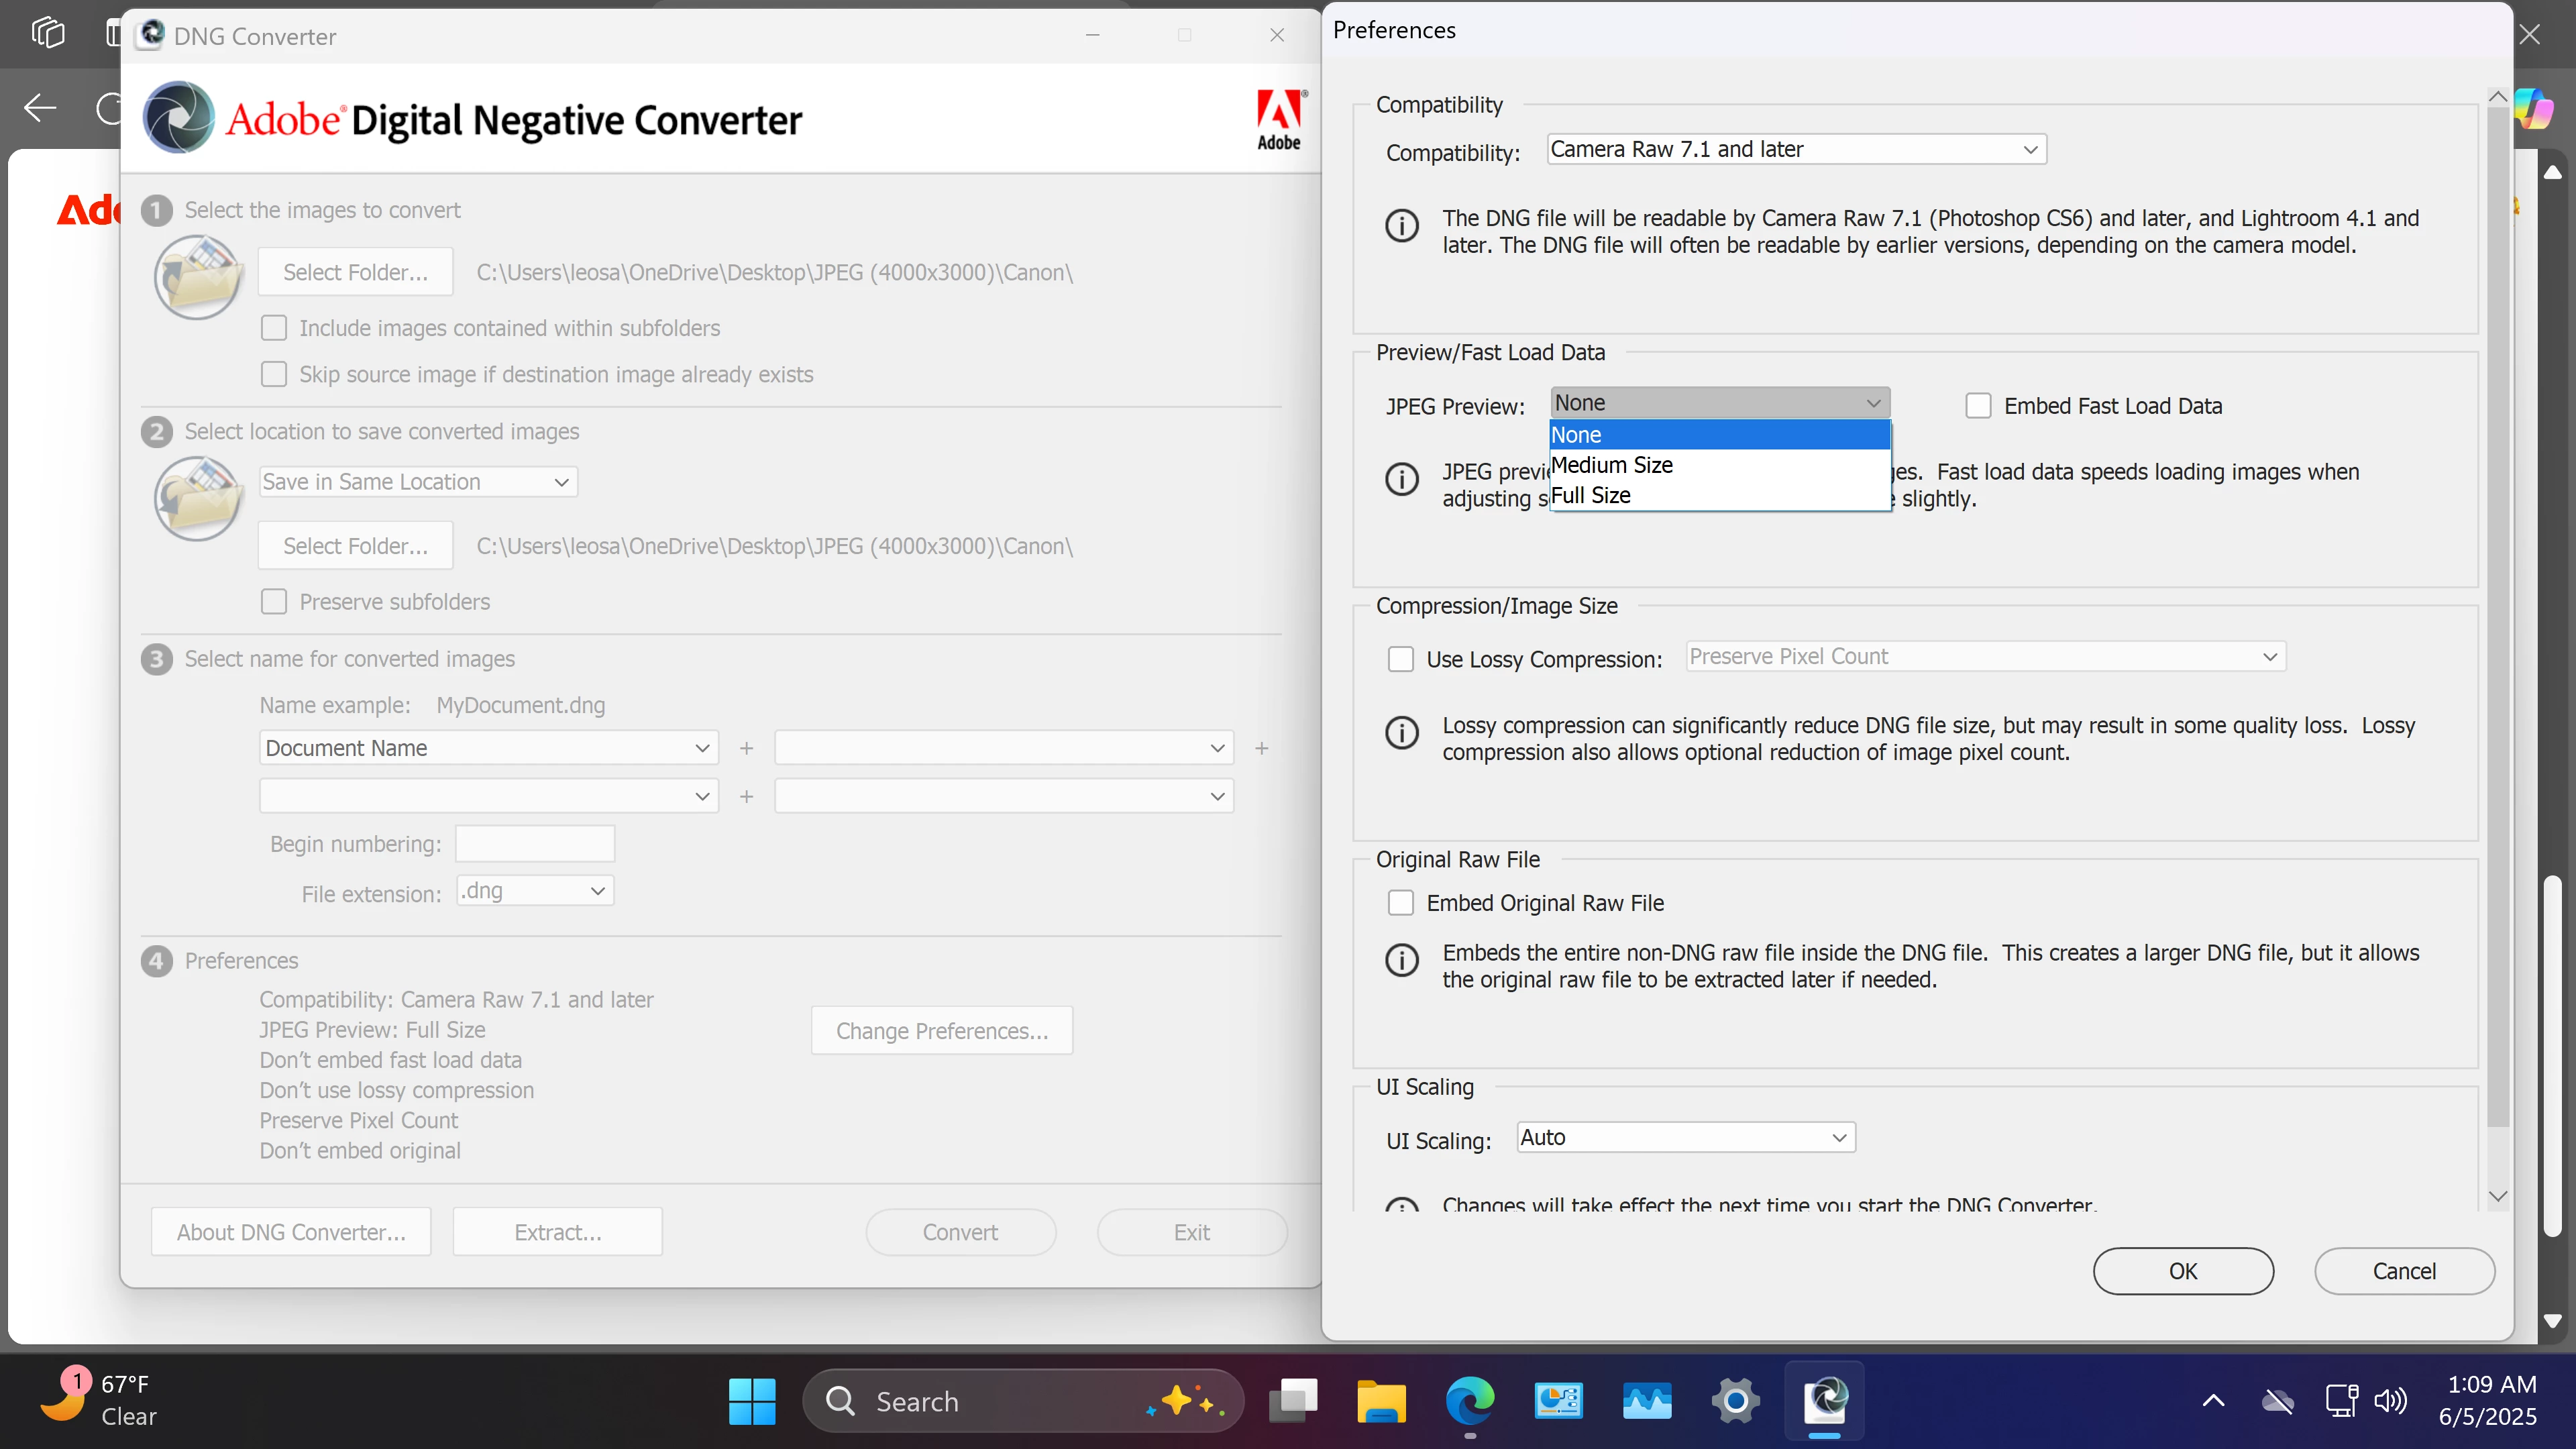Click the info icon in Compatibility section
Image resolution: width=2576 pixels, height=1449 pixels.
pos(1401,225)
